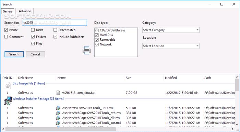Sort by Path column header
This screenshot has height=132, width=240.
coord(207,78)
